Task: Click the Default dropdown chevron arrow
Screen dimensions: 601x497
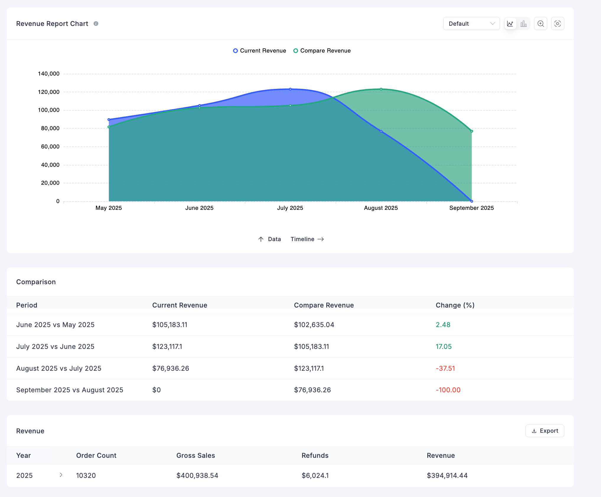Action: [492, 24]
